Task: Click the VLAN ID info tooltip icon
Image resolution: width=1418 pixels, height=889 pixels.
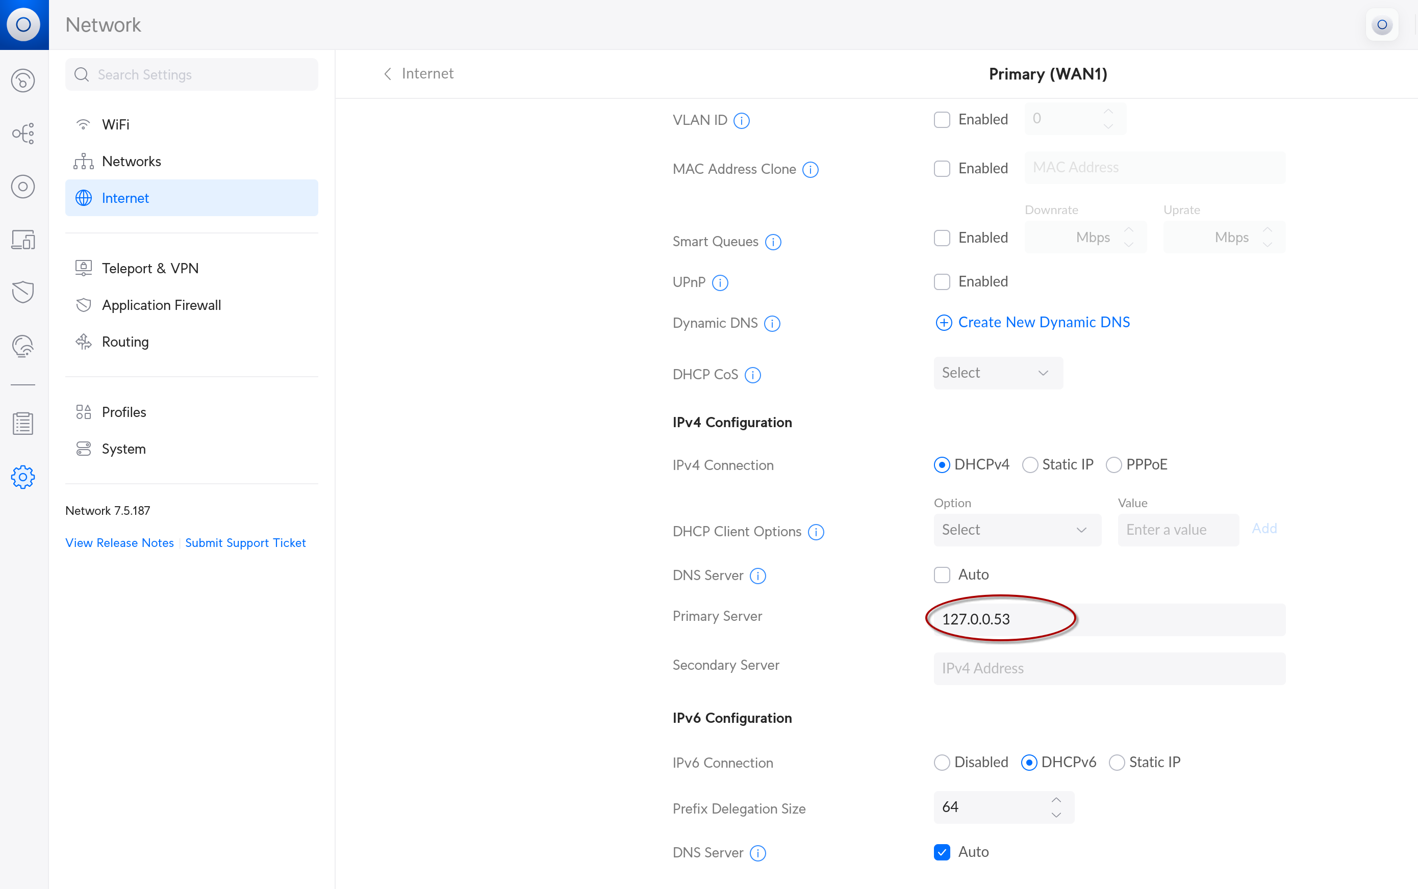Action: (741, 120)
